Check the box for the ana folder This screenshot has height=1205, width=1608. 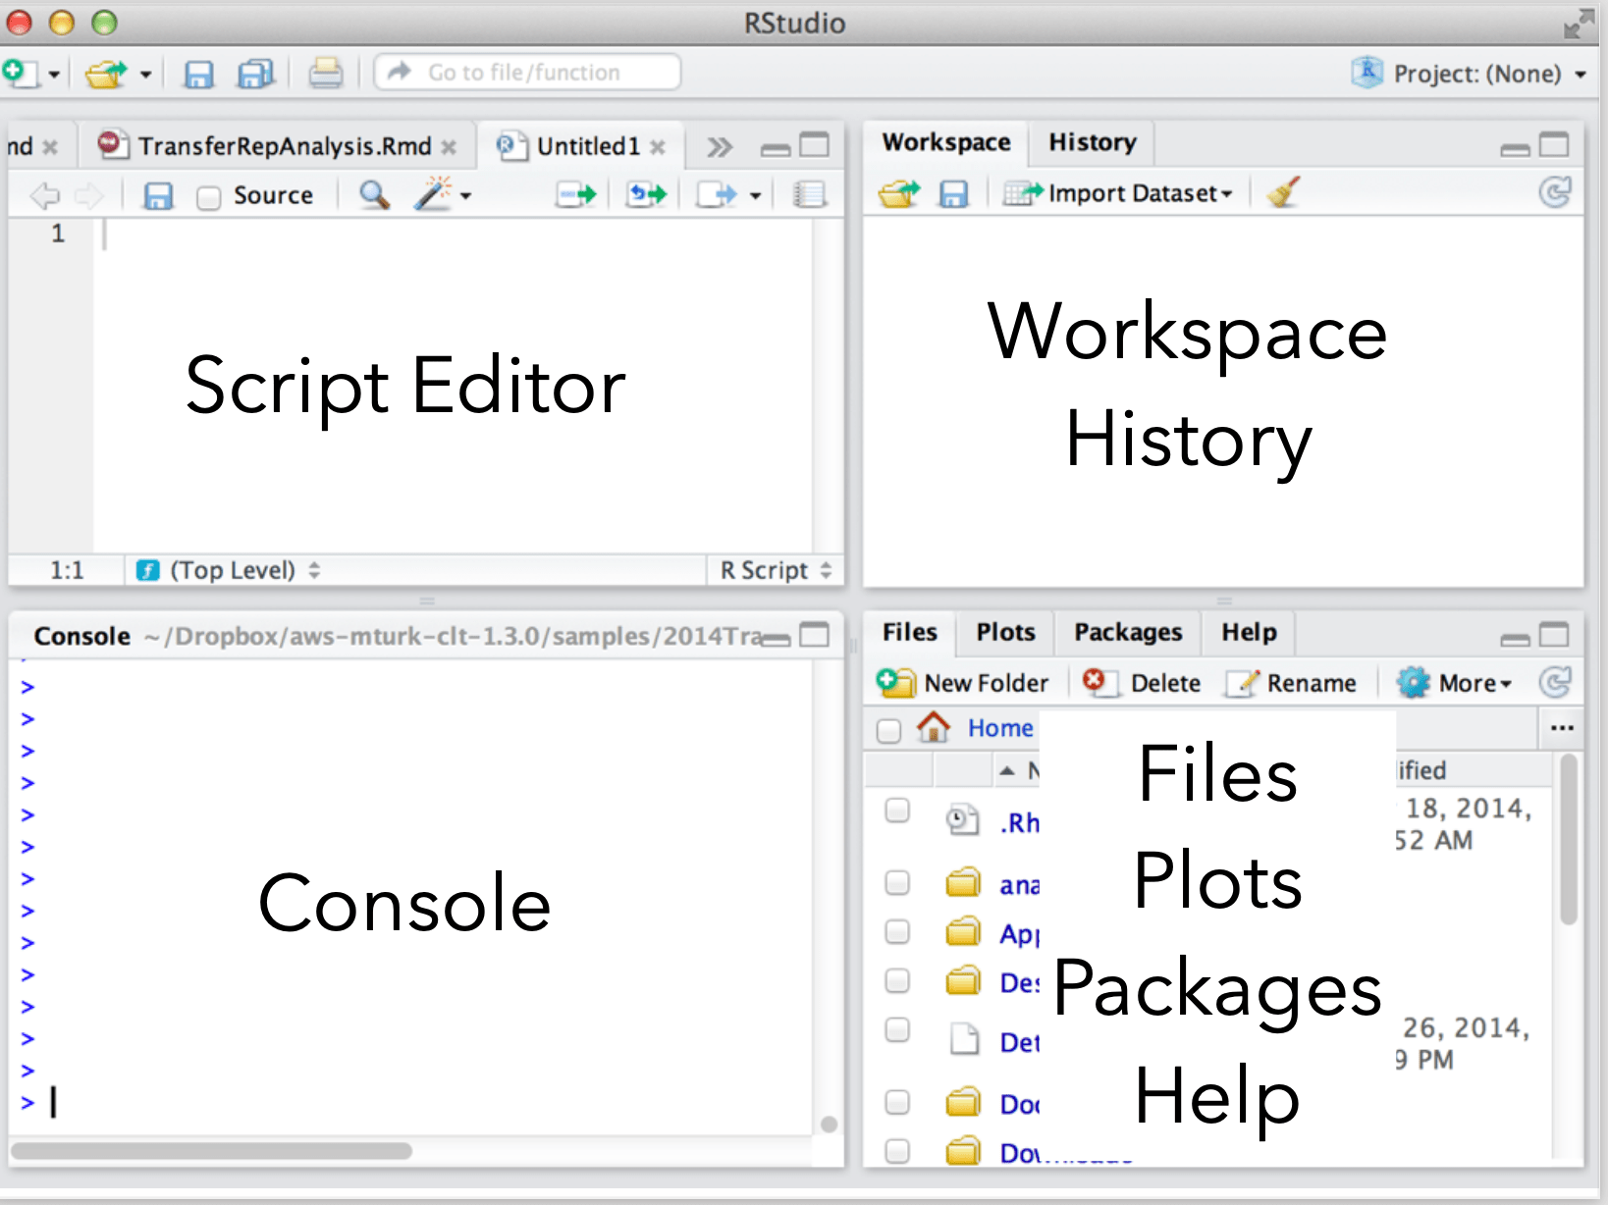pos(897,883)
